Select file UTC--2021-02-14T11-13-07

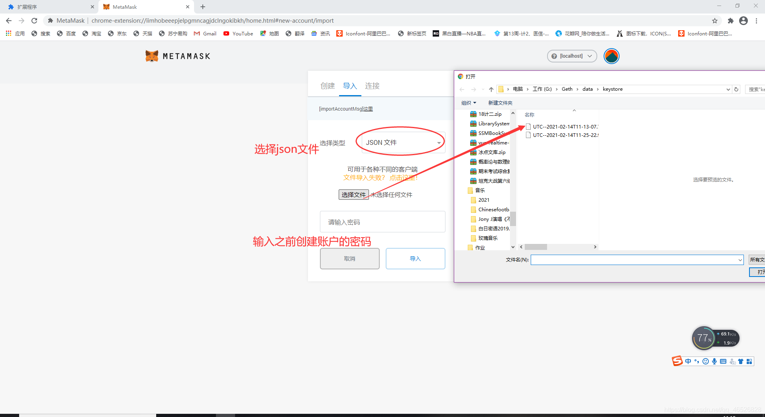tap(562, 127)
